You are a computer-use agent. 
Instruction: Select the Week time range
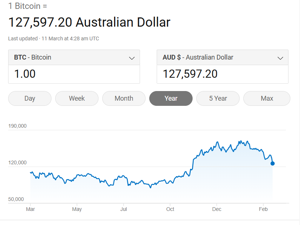(77, 98)
